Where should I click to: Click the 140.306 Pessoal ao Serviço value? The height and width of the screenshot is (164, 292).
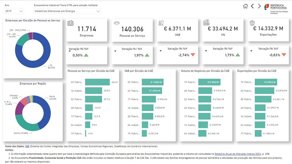[x=132, y=29]
